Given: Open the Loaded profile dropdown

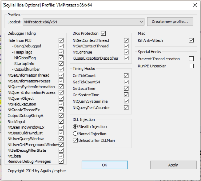Looking at the screenshot, I should point(83,22).
